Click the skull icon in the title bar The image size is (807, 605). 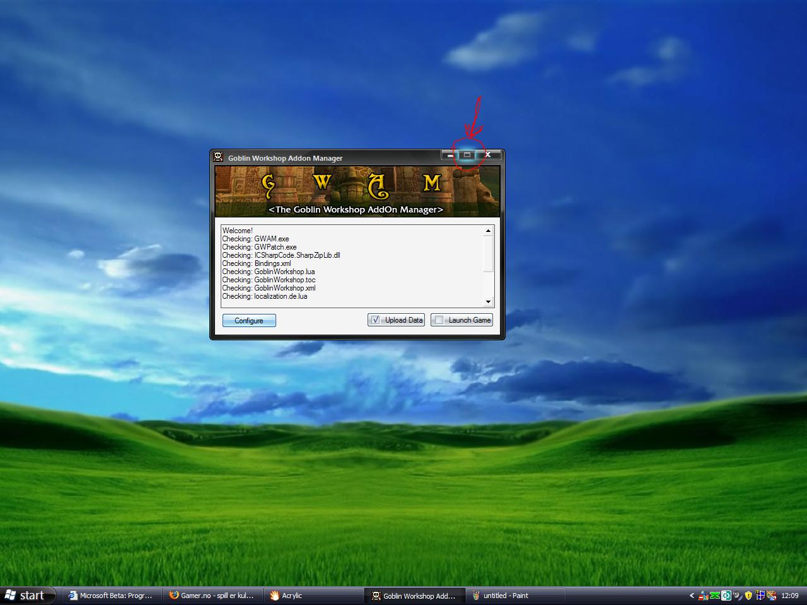[x=218, y=158]
